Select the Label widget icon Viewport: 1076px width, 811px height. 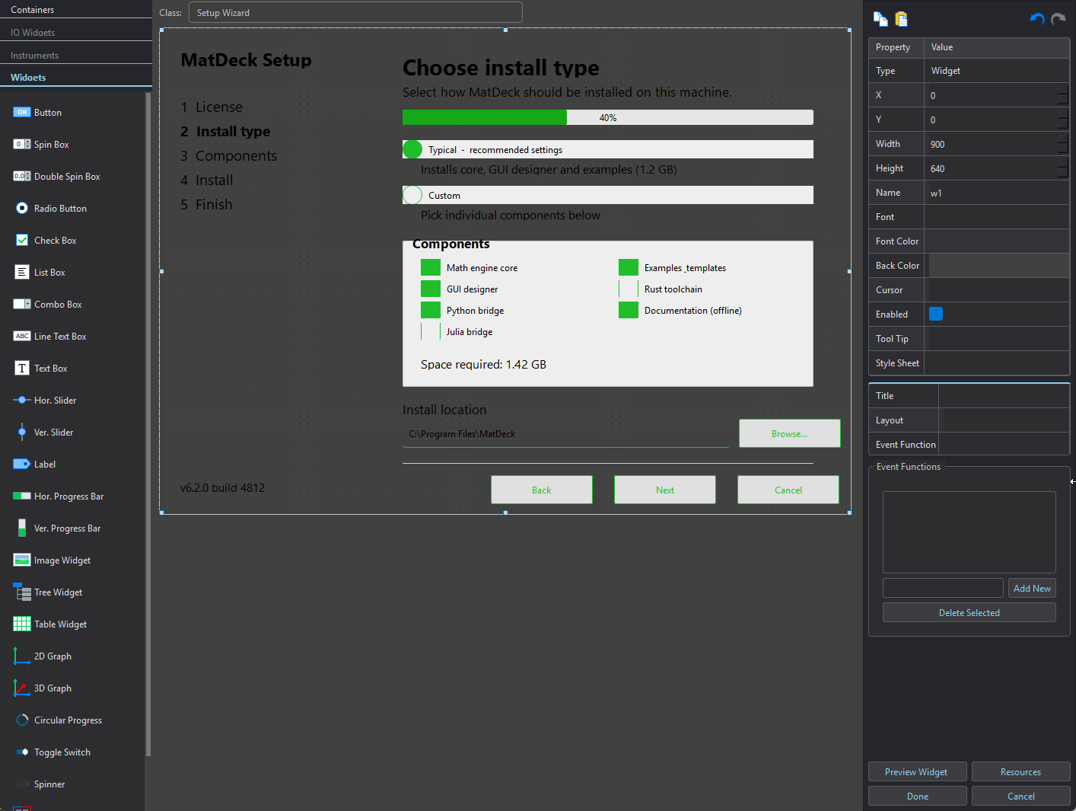click(22, 464)
